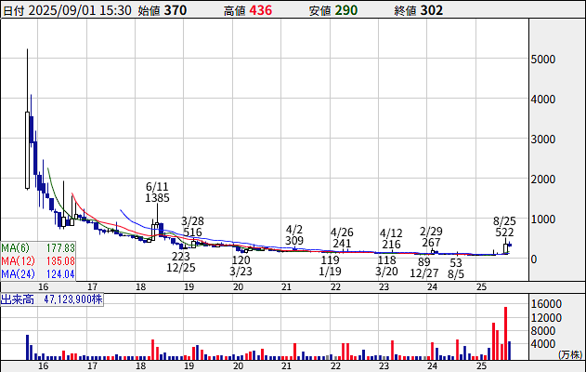Click the 3000 price axis label
This screenshot has height=372, width=586.
(x=543, y=139)
